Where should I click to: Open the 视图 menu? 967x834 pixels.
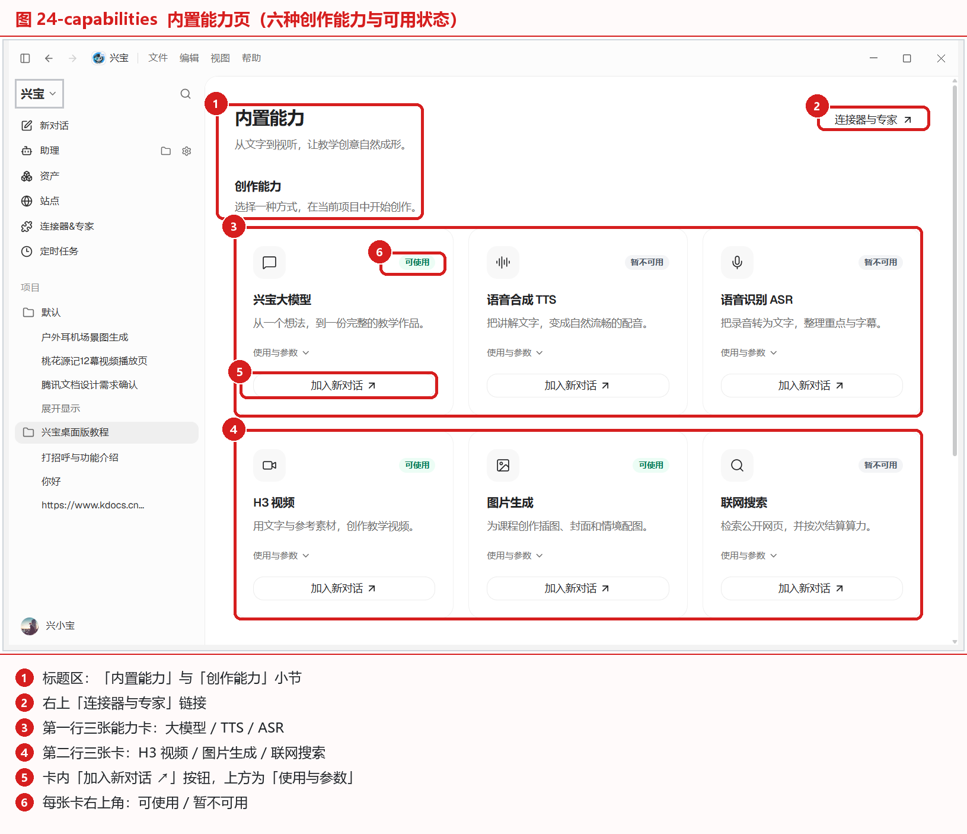tap(220, 58)
